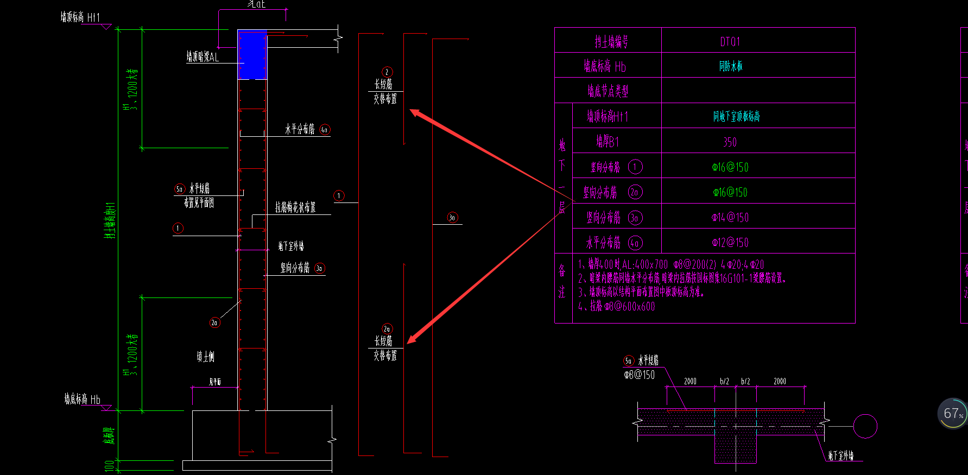The width and height of the screenshot is (968, 475).
Task: Select the '拉筋梅花状布置' annotation
Action: click(x=295, y=207)
